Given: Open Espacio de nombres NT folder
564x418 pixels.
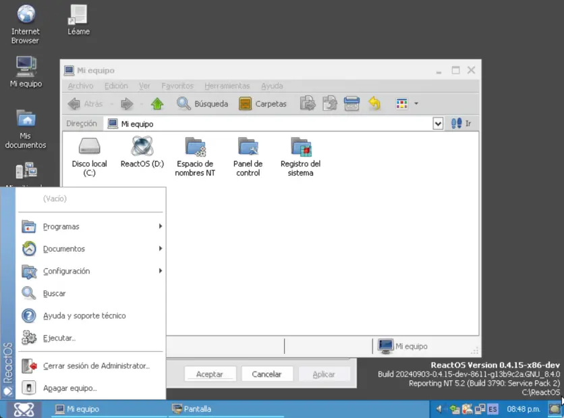Looking at the screenshot, I should coord(195,157).
